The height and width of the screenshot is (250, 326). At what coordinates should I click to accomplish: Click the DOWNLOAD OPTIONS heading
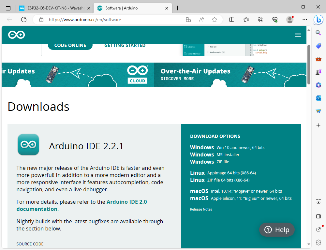[x=215, y=136]
